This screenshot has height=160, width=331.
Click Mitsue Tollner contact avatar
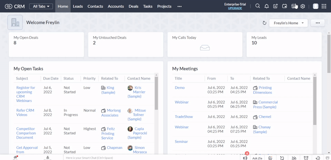(130, 111)
